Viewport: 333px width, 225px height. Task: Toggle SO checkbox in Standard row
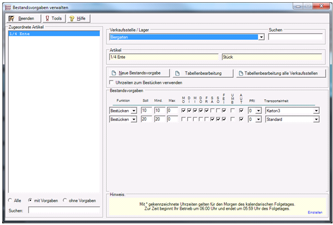point(218,119)
